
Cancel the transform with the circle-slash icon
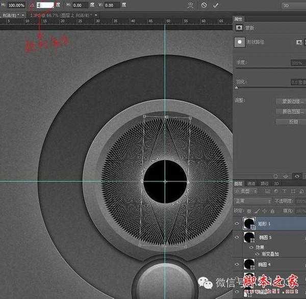(x=204, y=5)
